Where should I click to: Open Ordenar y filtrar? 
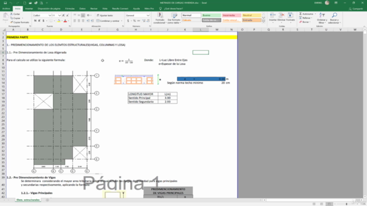(x=322, y=18)
